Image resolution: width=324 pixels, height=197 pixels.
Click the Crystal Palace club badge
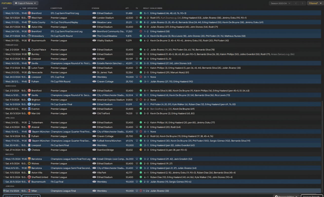click(29, 50)
